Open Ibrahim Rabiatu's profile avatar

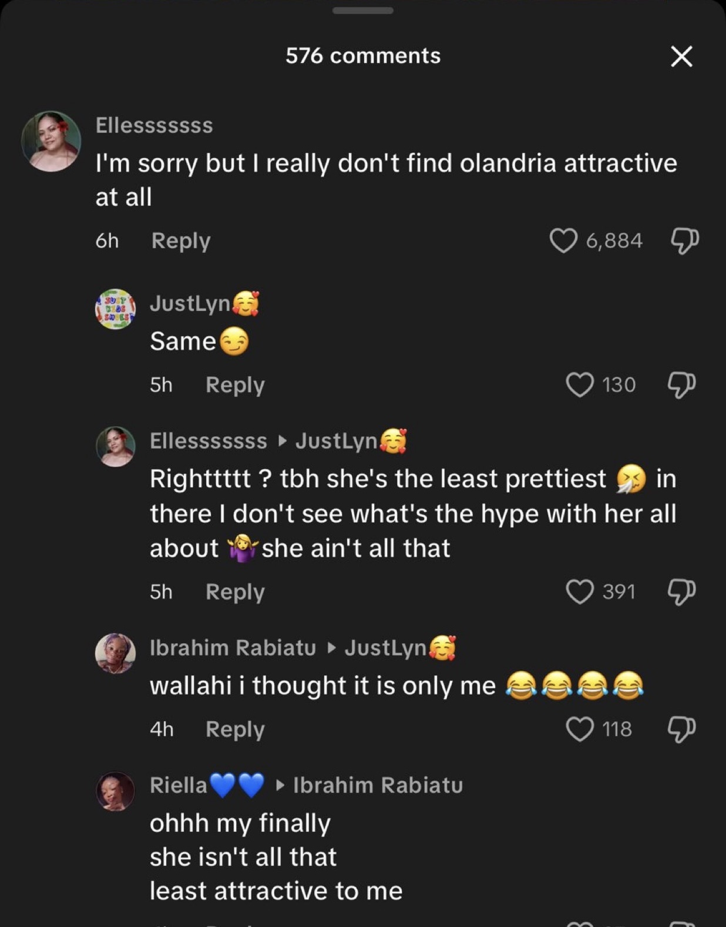pyautogui.click(x=115, y=653)
